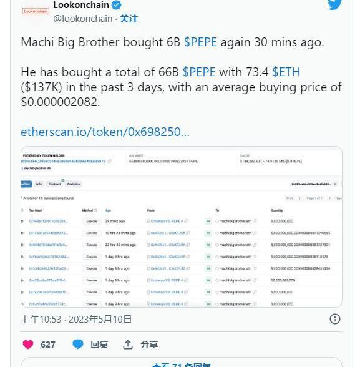
Task: Open the tweet info circle icon
Action: coord(335,319)
